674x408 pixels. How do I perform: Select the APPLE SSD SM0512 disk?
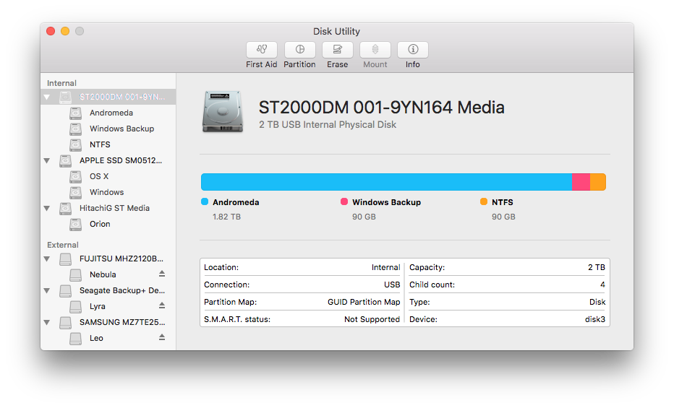(108, 160)
